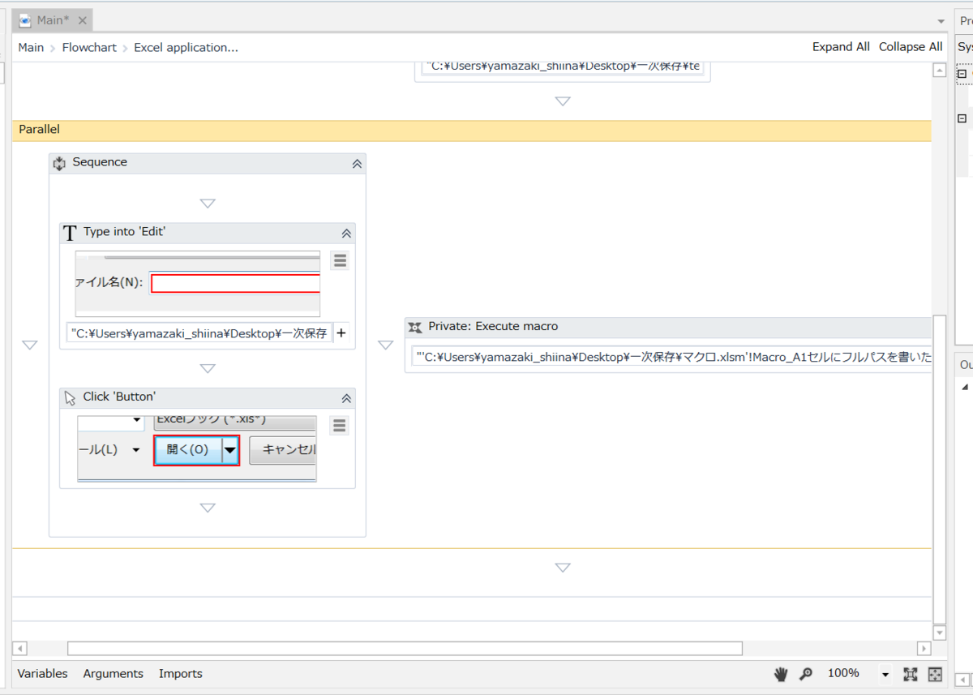Click the Sequence title text
The height and width of the screenshot is (695, 973).
click(x=100, y=162)
